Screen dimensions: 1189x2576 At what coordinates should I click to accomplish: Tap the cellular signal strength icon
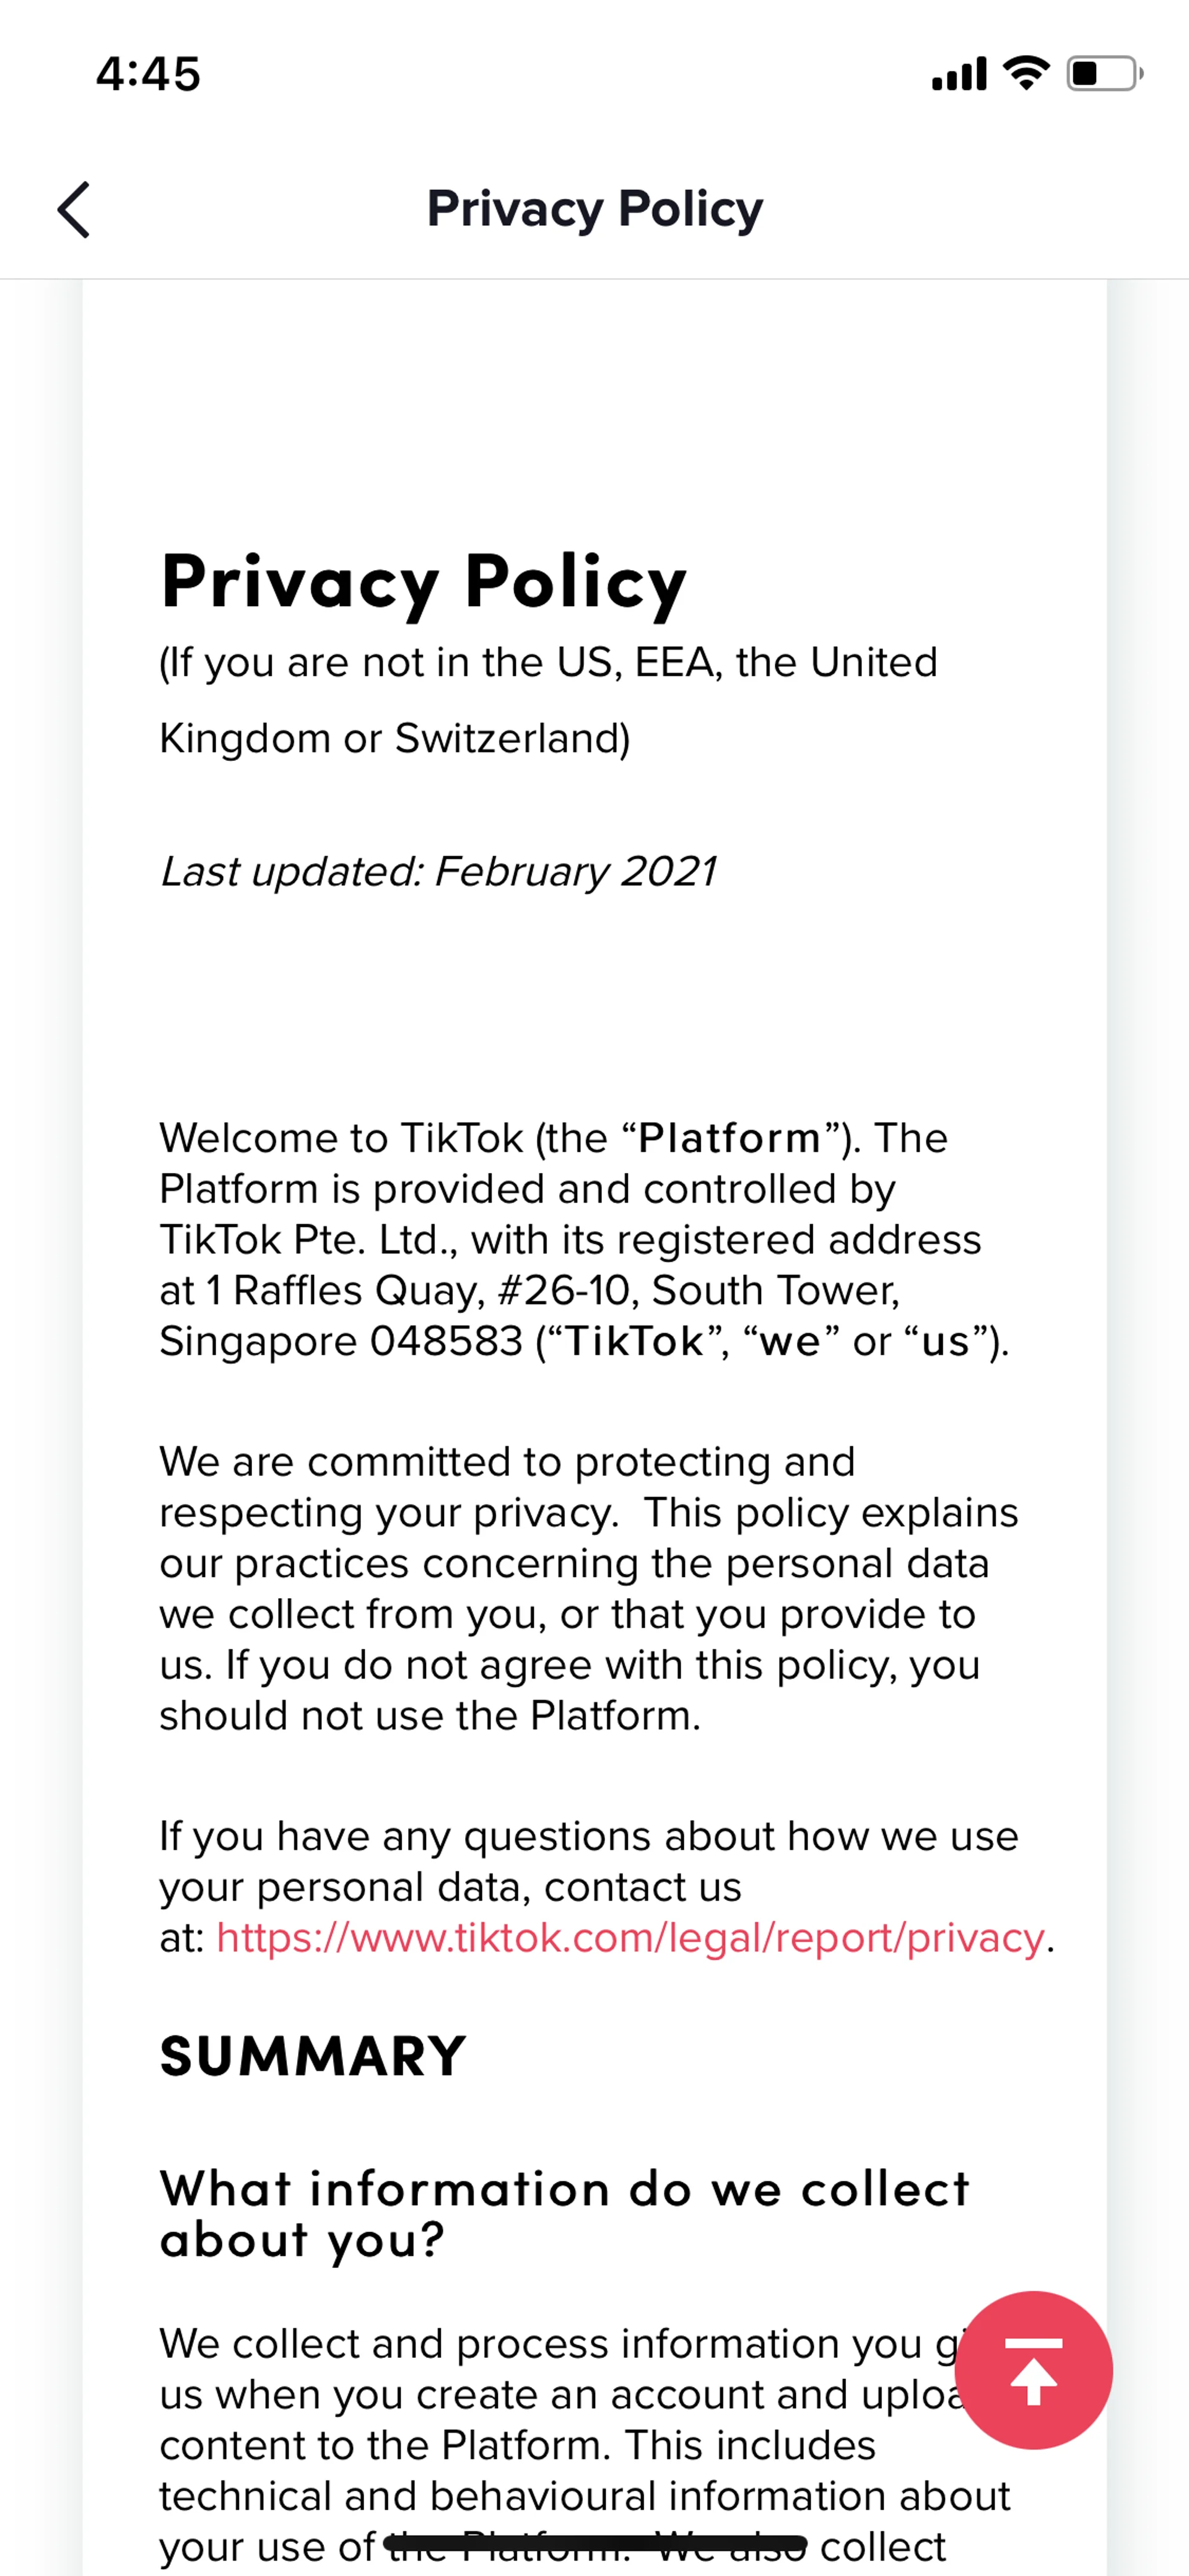pyautogui.click(x=958, y=74)
